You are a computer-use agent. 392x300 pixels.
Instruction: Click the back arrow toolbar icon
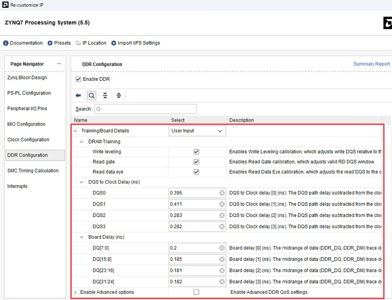point(78,96)
